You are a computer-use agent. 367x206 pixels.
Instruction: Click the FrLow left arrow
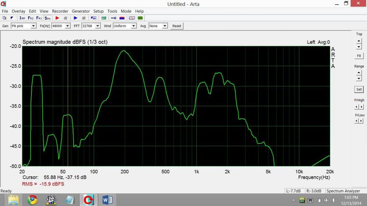[357, 121]
